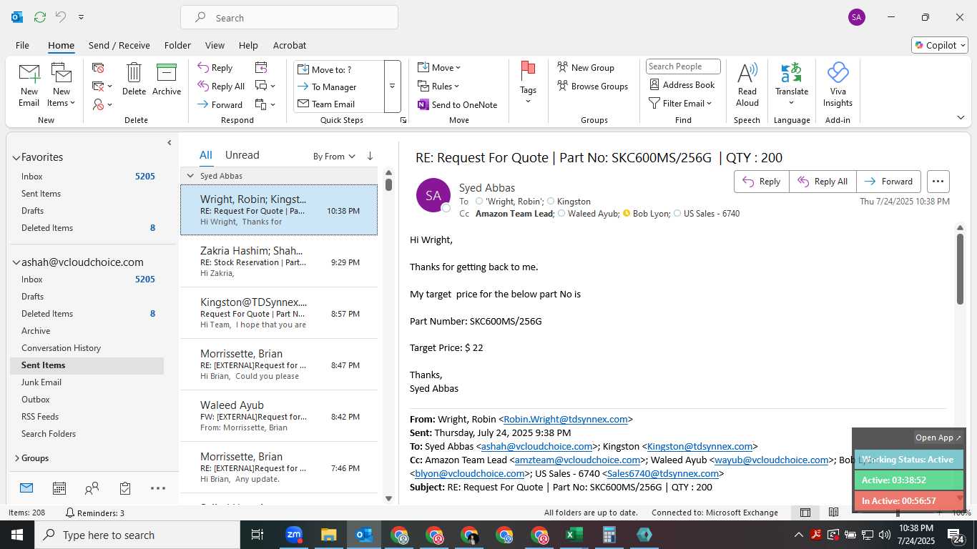Screen dimensions: 977x549
Task: Open more navigation options ellipsis
Action: [158, 488]
